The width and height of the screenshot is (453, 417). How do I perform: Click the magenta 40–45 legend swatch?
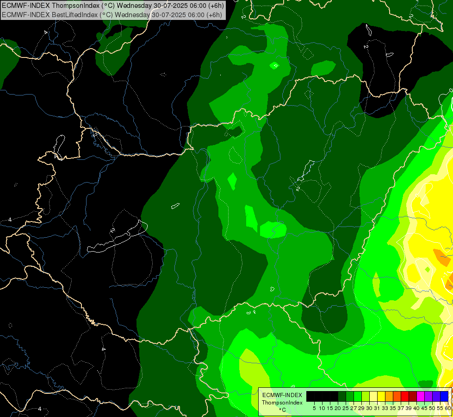click(420, 397)
